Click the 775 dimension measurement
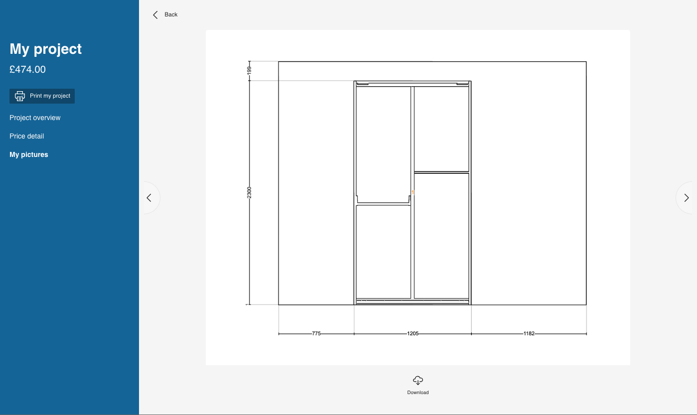The height and width of the screenshot is (415, 697). [316, 333]
